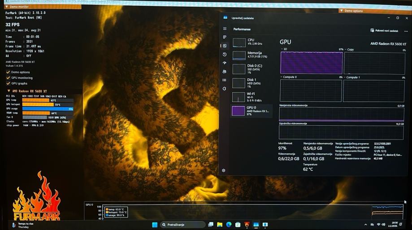Open the three-dots more options in Task Manager
The height and width of the screenshot is (230, 412).
point(406,31)
